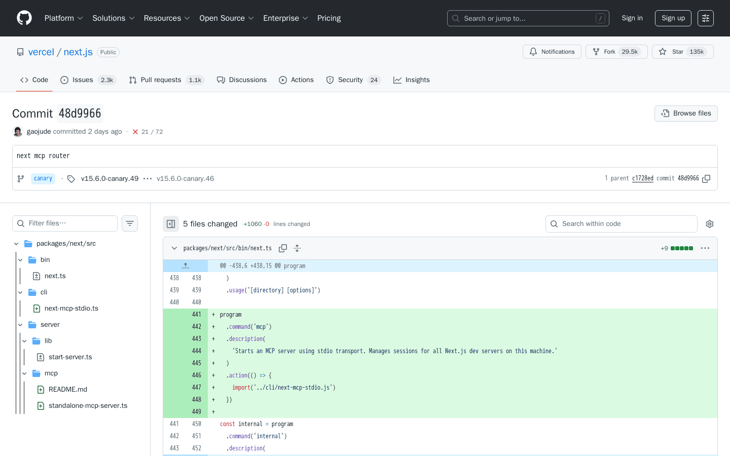Viewport: 730px width, 456px height.
Task: Expand all lines in next.ts diff
Action: 297,248
